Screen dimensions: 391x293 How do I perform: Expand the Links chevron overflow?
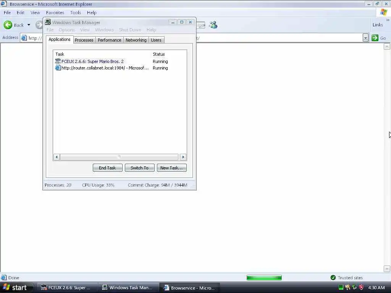[388, 20]
